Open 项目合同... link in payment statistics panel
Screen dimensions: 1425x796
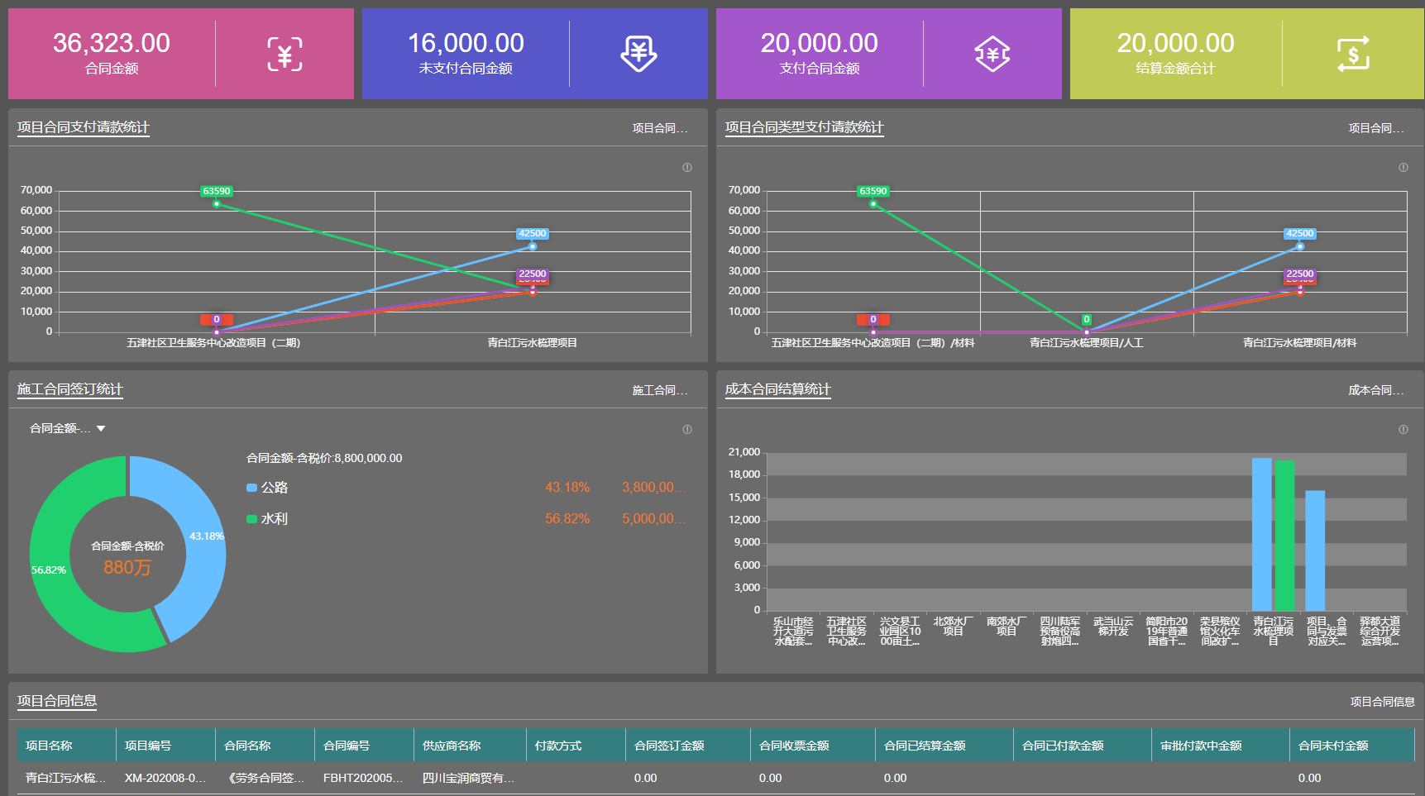(x=659, y=128)
